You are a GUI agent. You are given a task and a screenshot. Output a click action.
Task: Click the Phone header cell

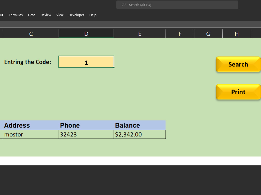coord(86,125)
